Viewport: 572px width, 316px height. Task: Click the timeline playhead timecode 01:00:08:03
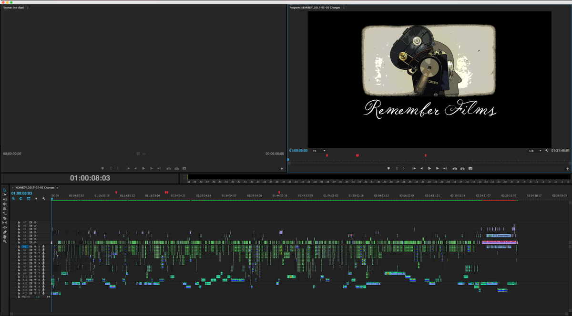(x=21, y=193)
